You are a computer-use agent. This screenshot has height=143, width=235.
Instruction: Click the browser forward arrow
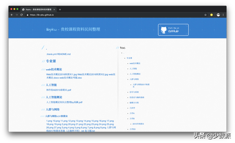(17, 15)
